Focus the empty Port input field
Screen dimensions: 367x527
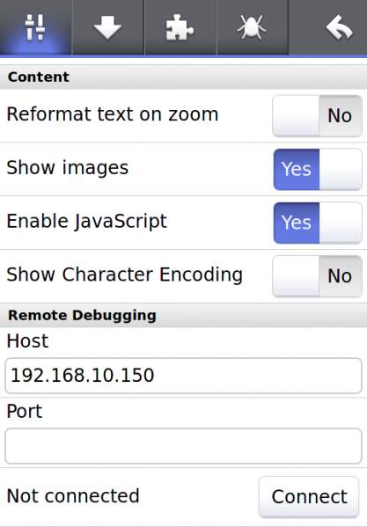click(183, 446)
